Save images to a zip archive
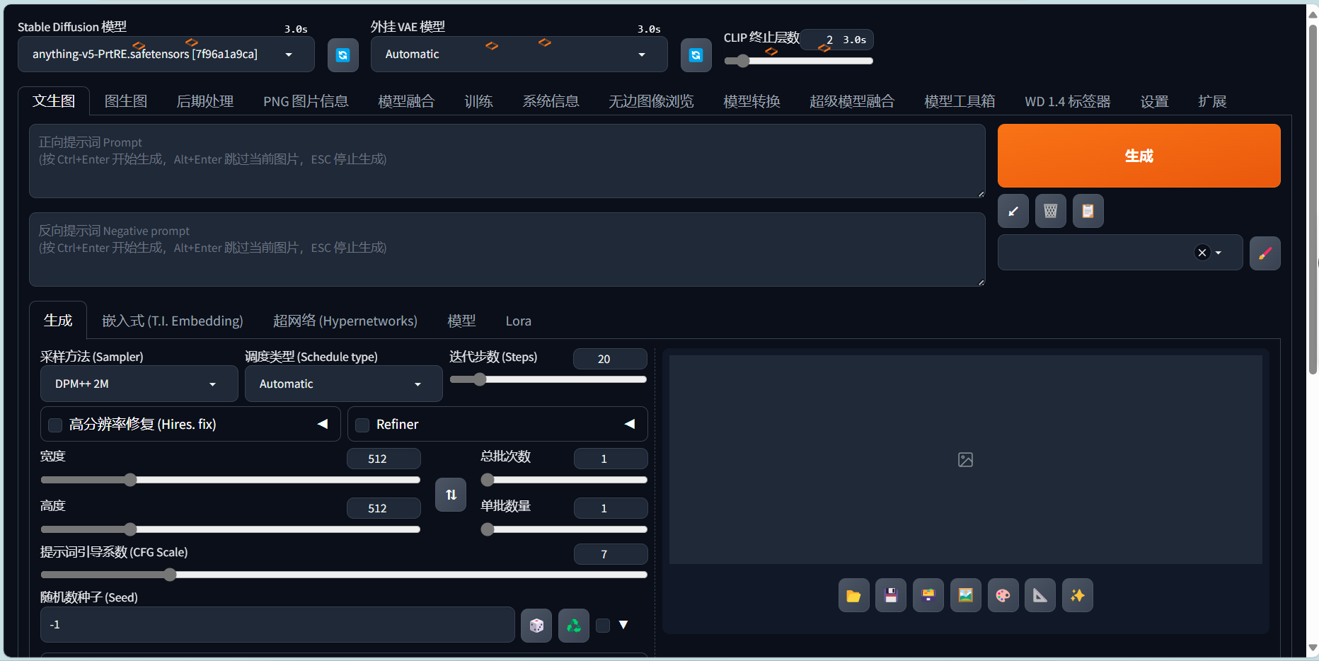1319x661 pixels. click(x=928, y=595)
